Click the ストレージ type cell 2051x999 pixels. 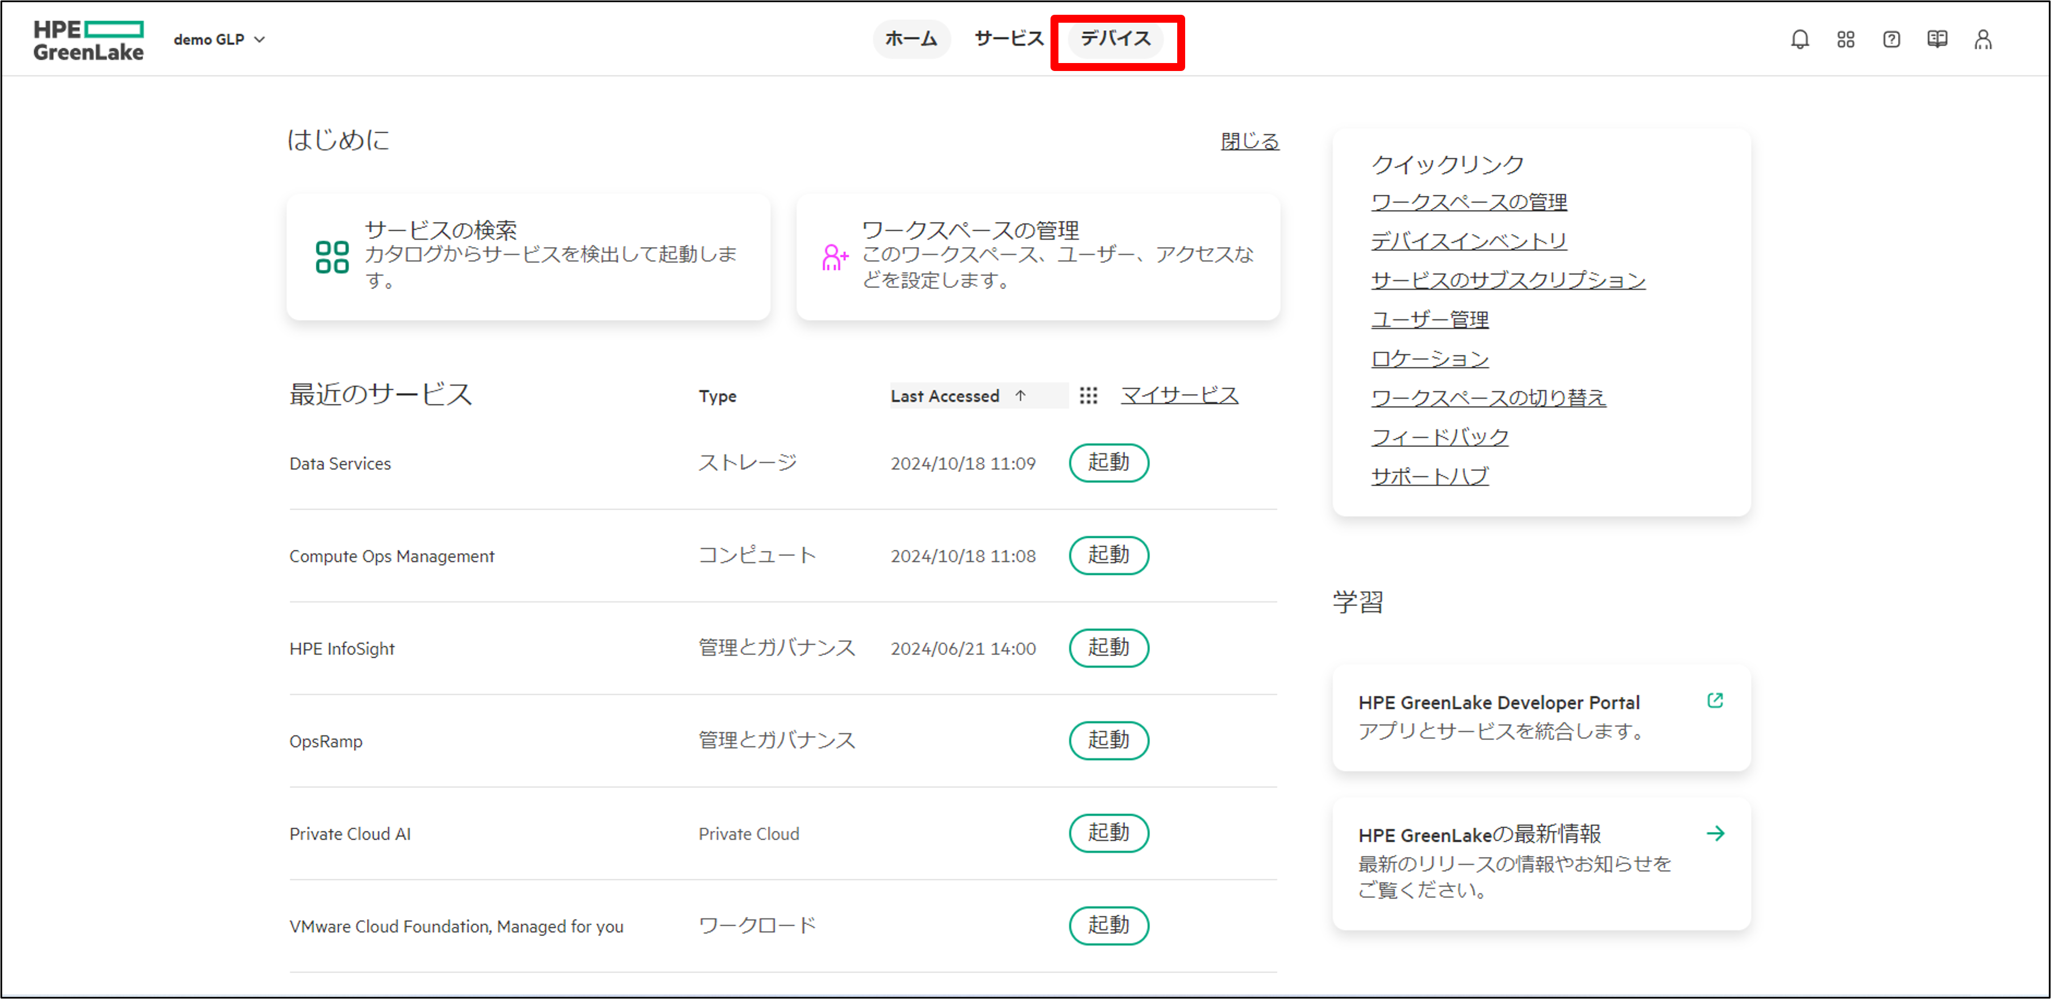747,462
